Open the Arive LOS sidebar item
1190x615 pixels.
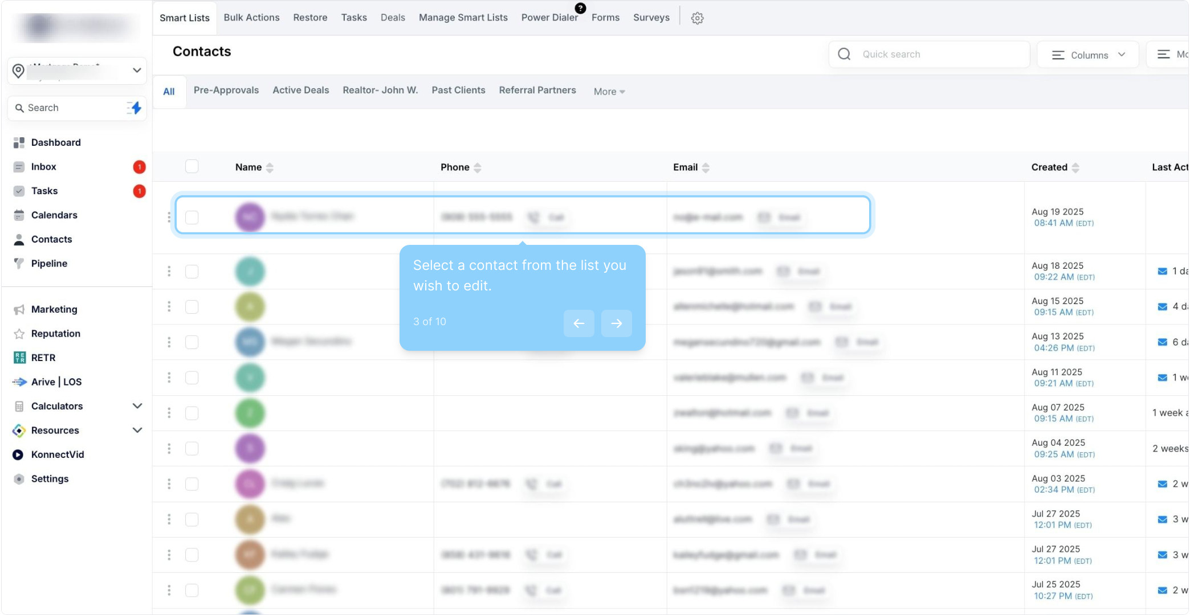click(x=56, y=382)
